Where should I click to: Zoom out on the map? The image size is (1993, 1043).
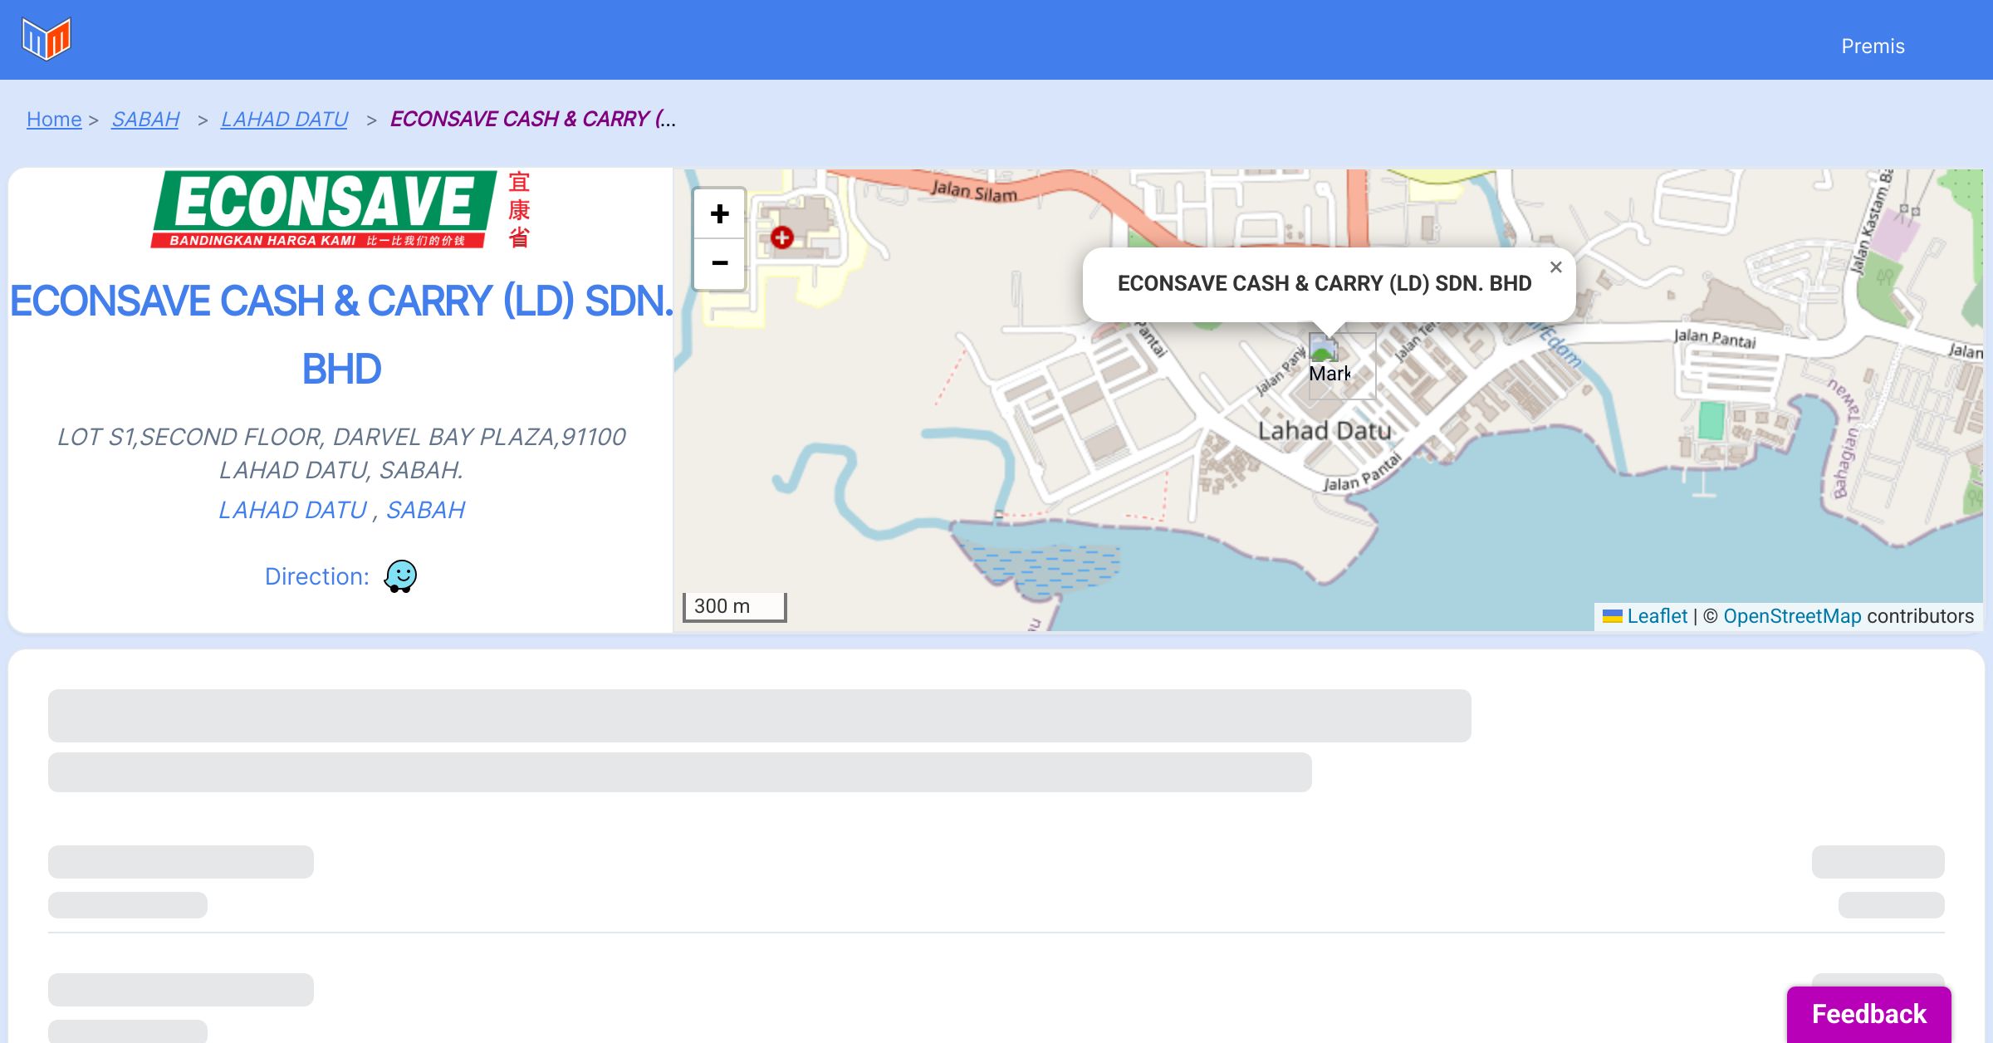719,264
